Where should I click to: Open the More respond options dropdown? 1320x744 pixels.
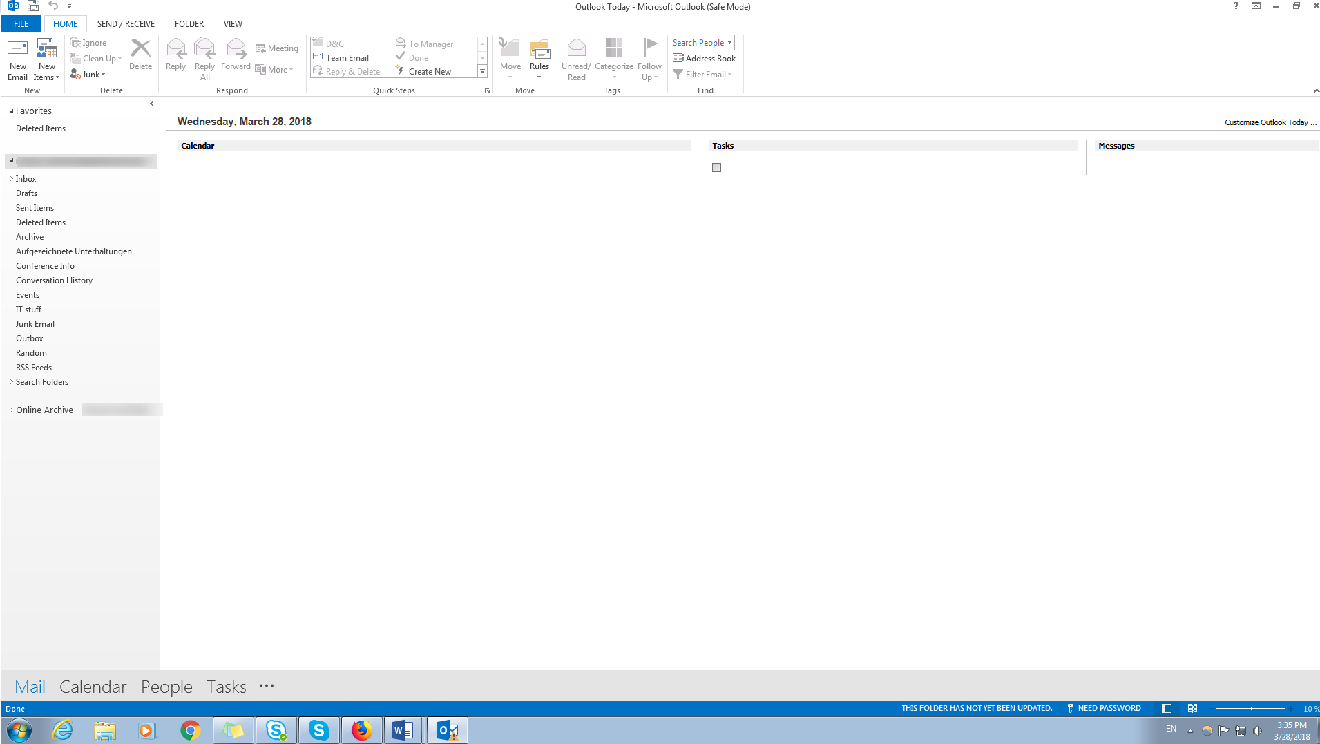[x=274, y=70]
